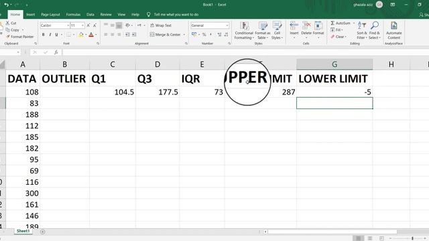Select cell containing 300 in DATA column
Image resolution: width=429 pixels, height=241 pixels.
click(x=23, y=193)
